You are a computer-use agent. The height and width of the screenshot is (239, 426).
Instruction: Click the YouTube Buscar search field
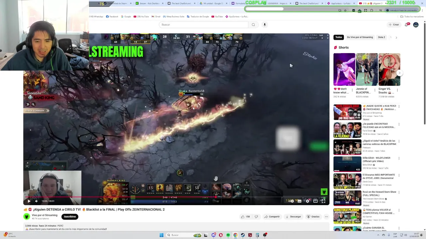point(204,25)
